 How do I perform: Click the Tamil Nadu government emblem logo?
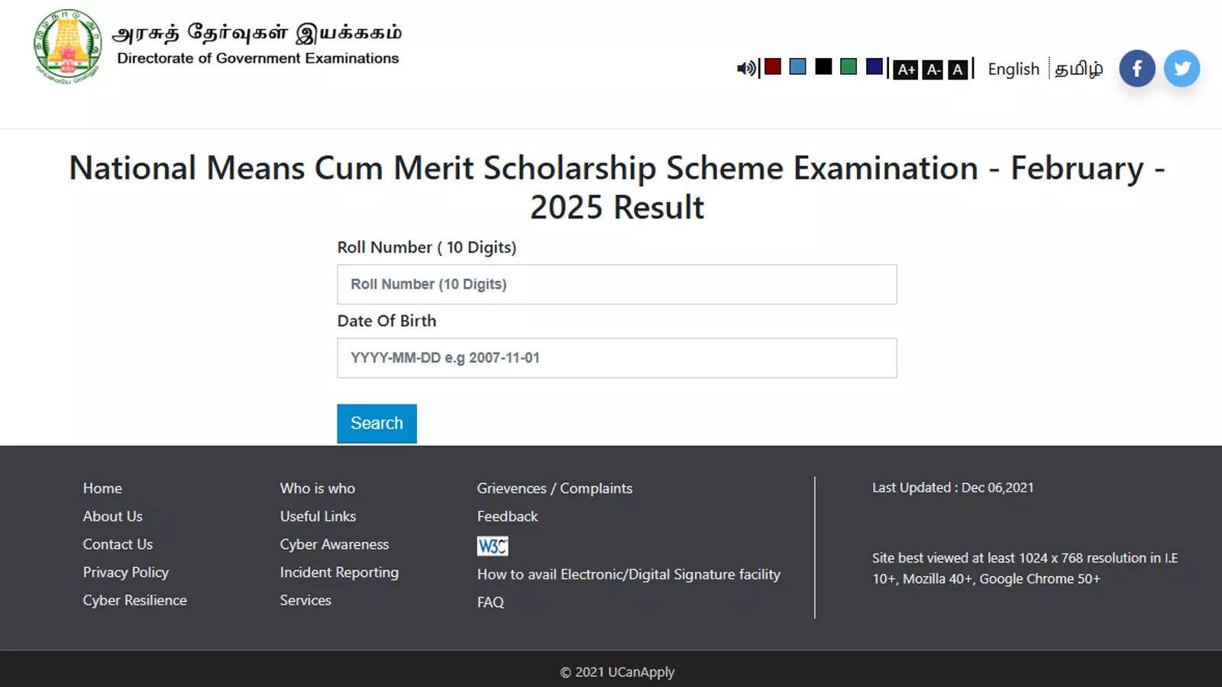tap(68, 47)
